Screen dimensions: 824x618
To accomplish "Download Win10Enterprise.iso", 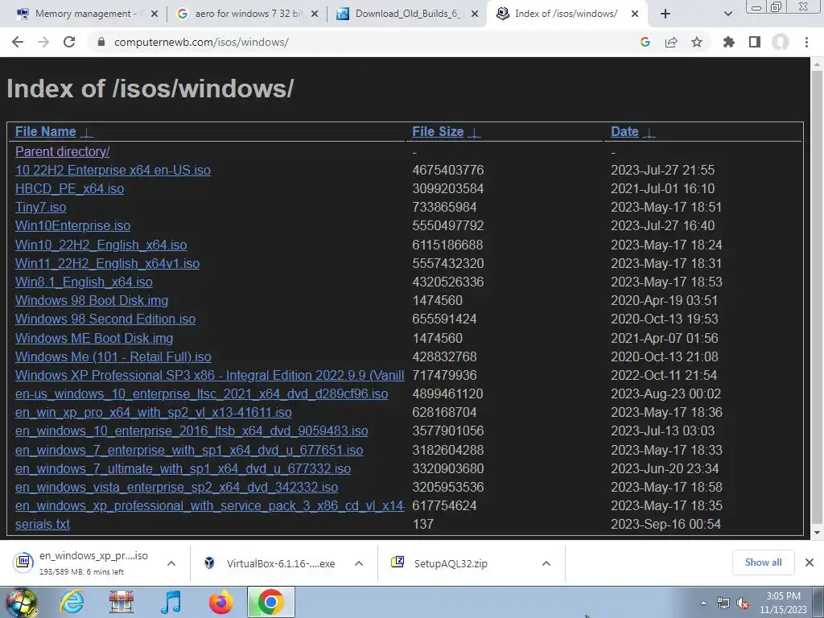I will [72, 225].
